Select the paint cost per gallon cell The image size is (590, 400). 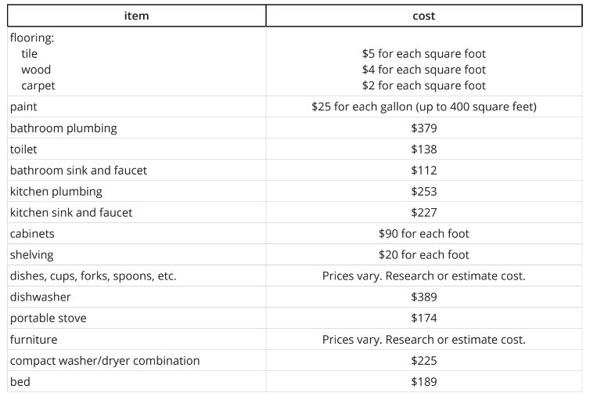click(x=423, y=106)
